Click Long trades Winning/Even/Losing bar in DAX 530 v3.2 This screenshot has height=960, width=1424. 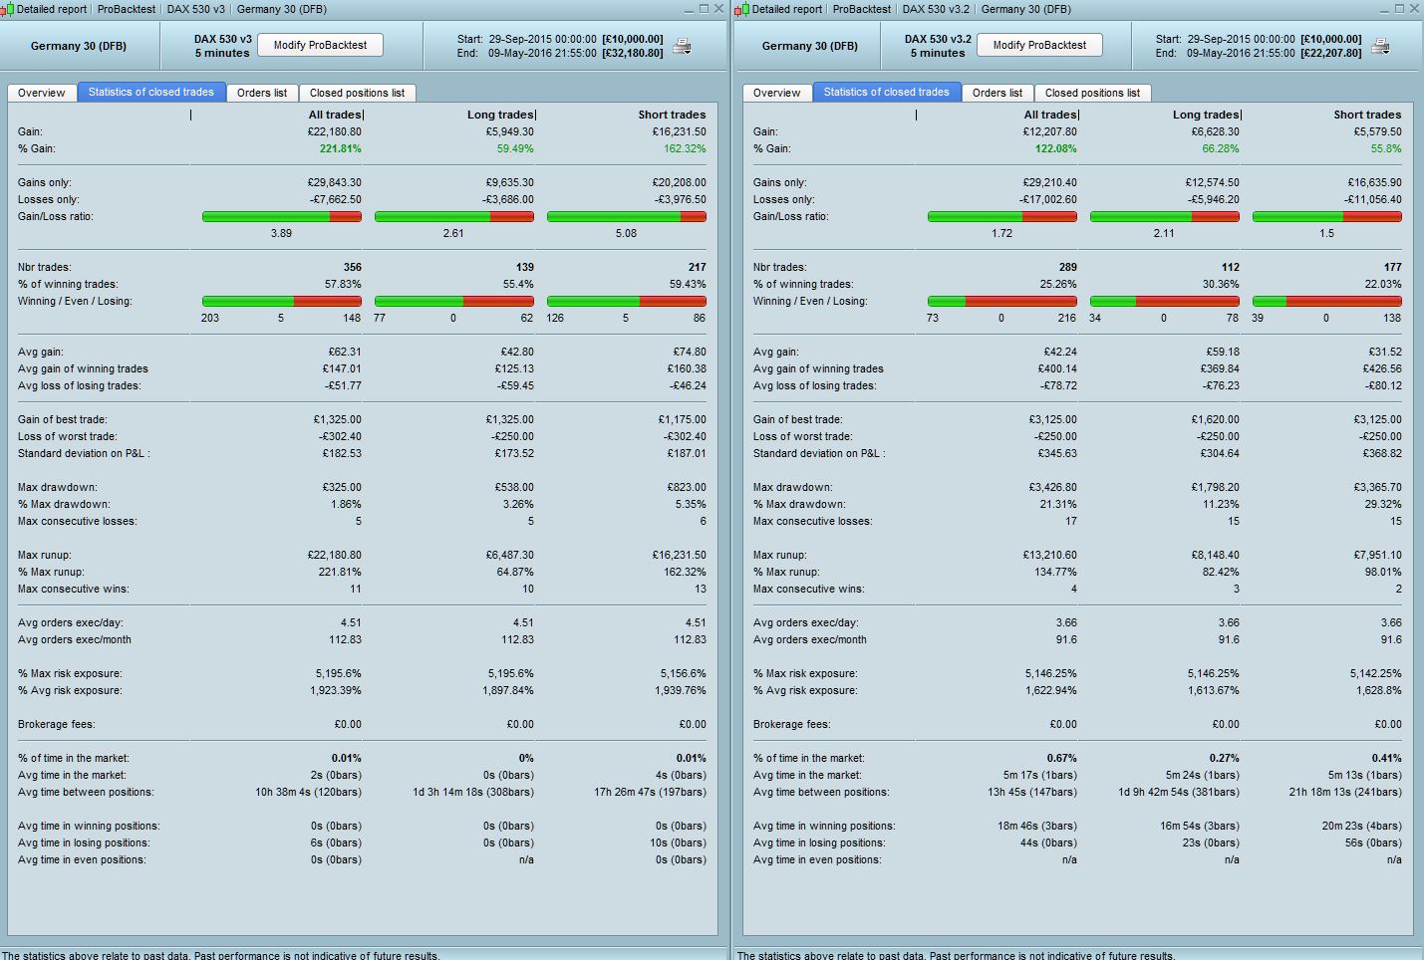(1165, 301)
